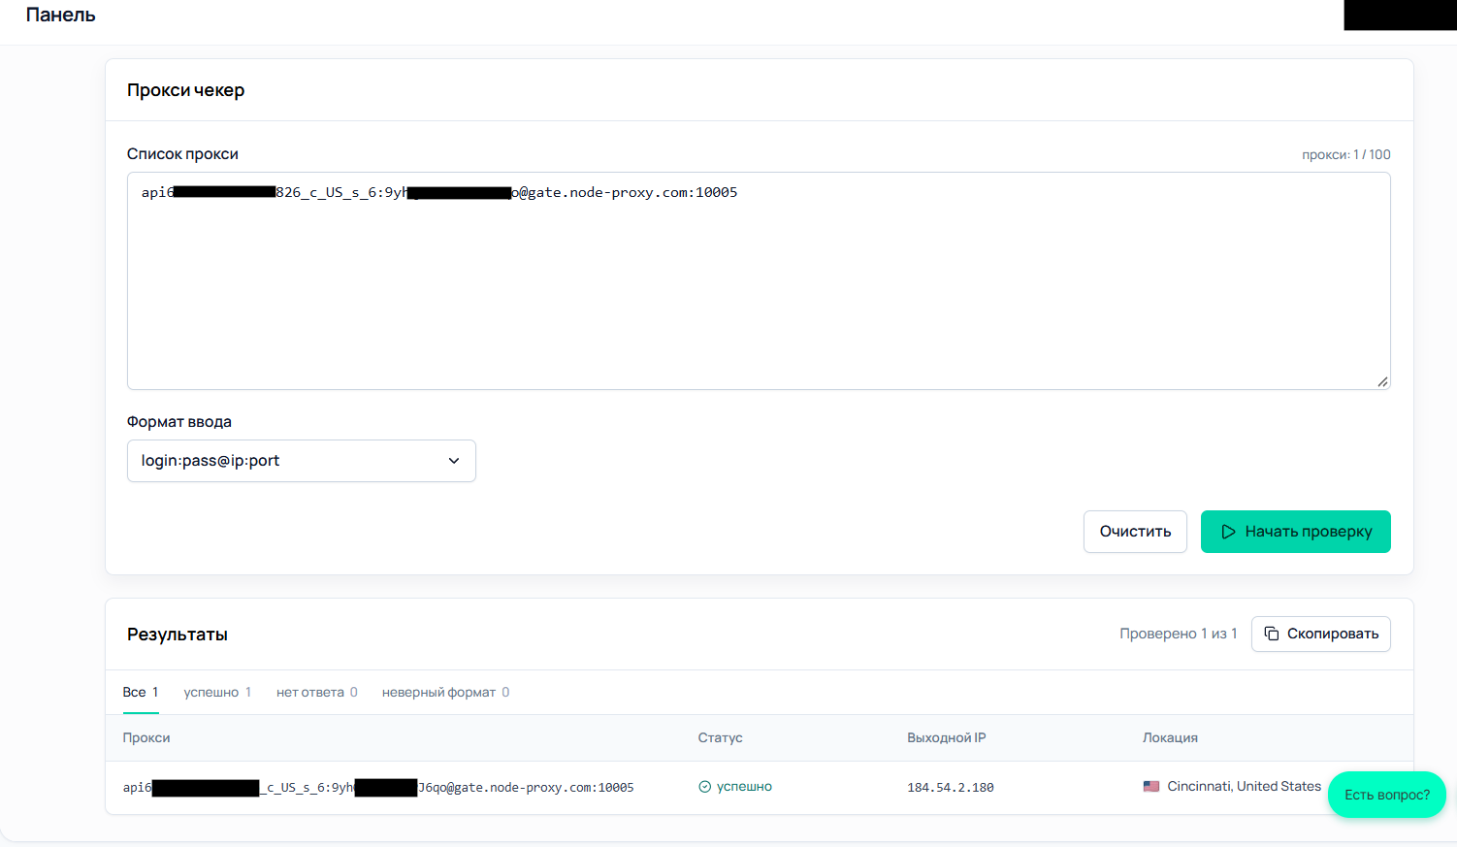Click the textarea resize grip handle
The height and width of the screenshot is (847, 1457).
(x=1382, y=381)
